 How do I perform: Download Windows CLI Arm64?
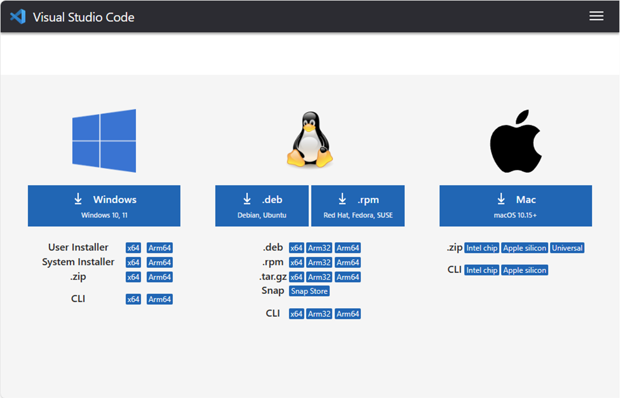coord(159,299)
